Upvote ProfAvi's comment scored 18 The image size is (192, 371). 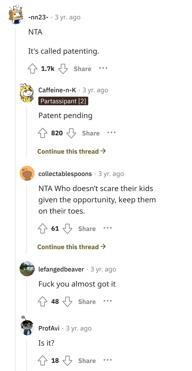[43, 361]
